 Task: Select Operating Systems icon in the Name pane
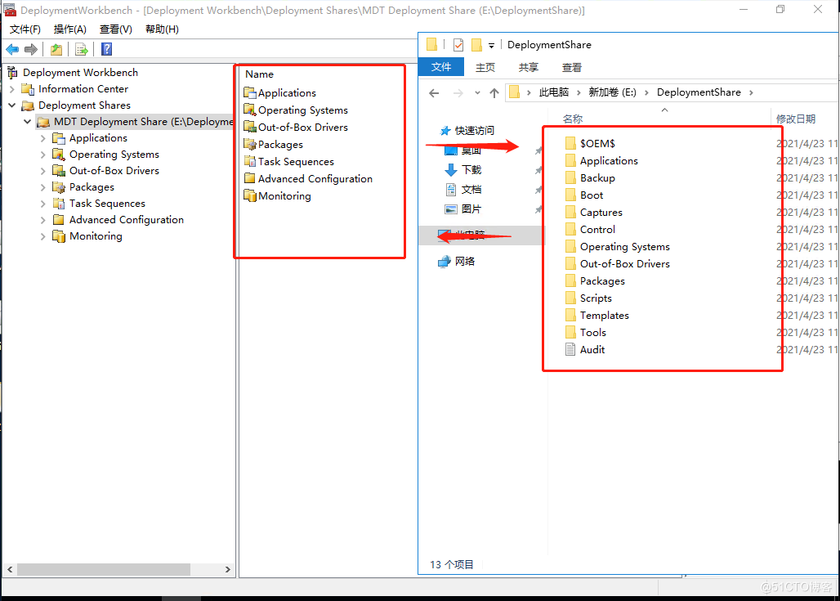click(250, 110)
